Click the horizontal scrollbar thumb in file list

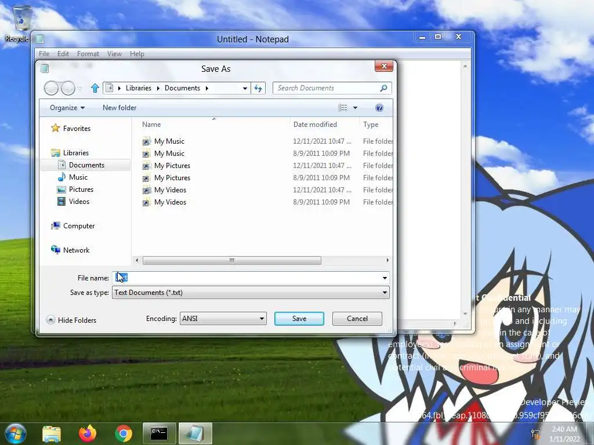[232, 260]
